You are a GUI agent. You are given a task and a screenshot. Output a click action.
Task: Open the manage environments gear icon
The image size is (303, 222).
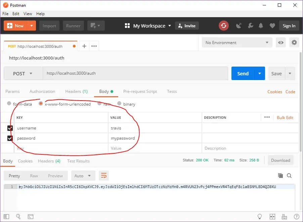pos(294,42)
